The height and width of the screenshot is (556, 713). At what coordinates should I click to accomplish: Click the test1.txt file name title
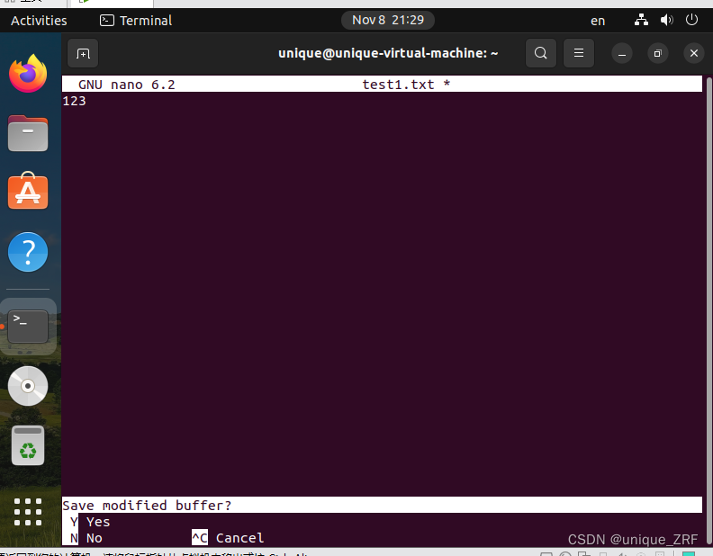[398, 85]
